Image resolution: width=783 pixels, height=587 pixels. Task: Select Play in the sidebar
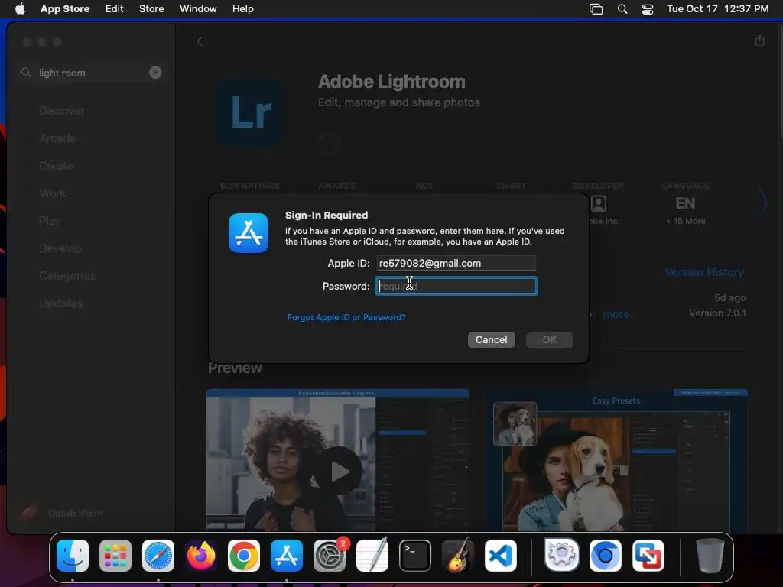point(50,221)
